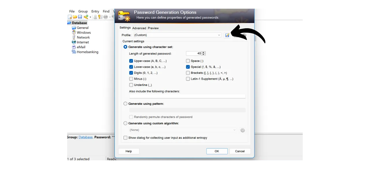Image resolution: width=370 pixels, height=169 pixels.
Task: Create a new database from the toolbar
Action: click(69, 17)
